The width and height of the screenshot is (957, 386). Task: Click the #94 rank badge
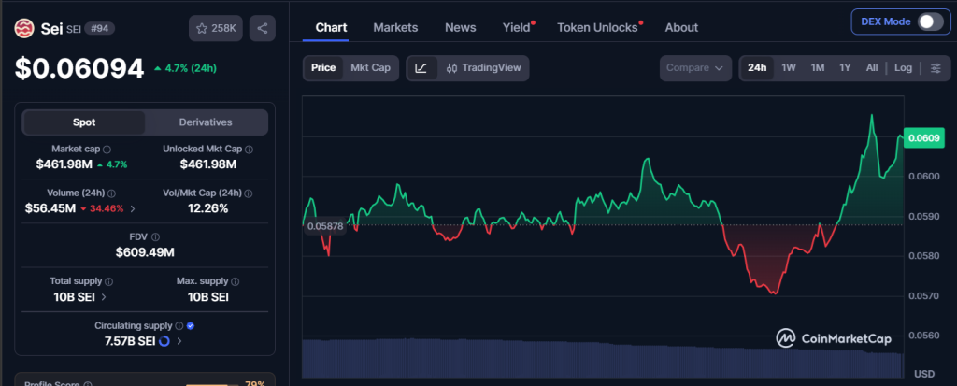99,28
